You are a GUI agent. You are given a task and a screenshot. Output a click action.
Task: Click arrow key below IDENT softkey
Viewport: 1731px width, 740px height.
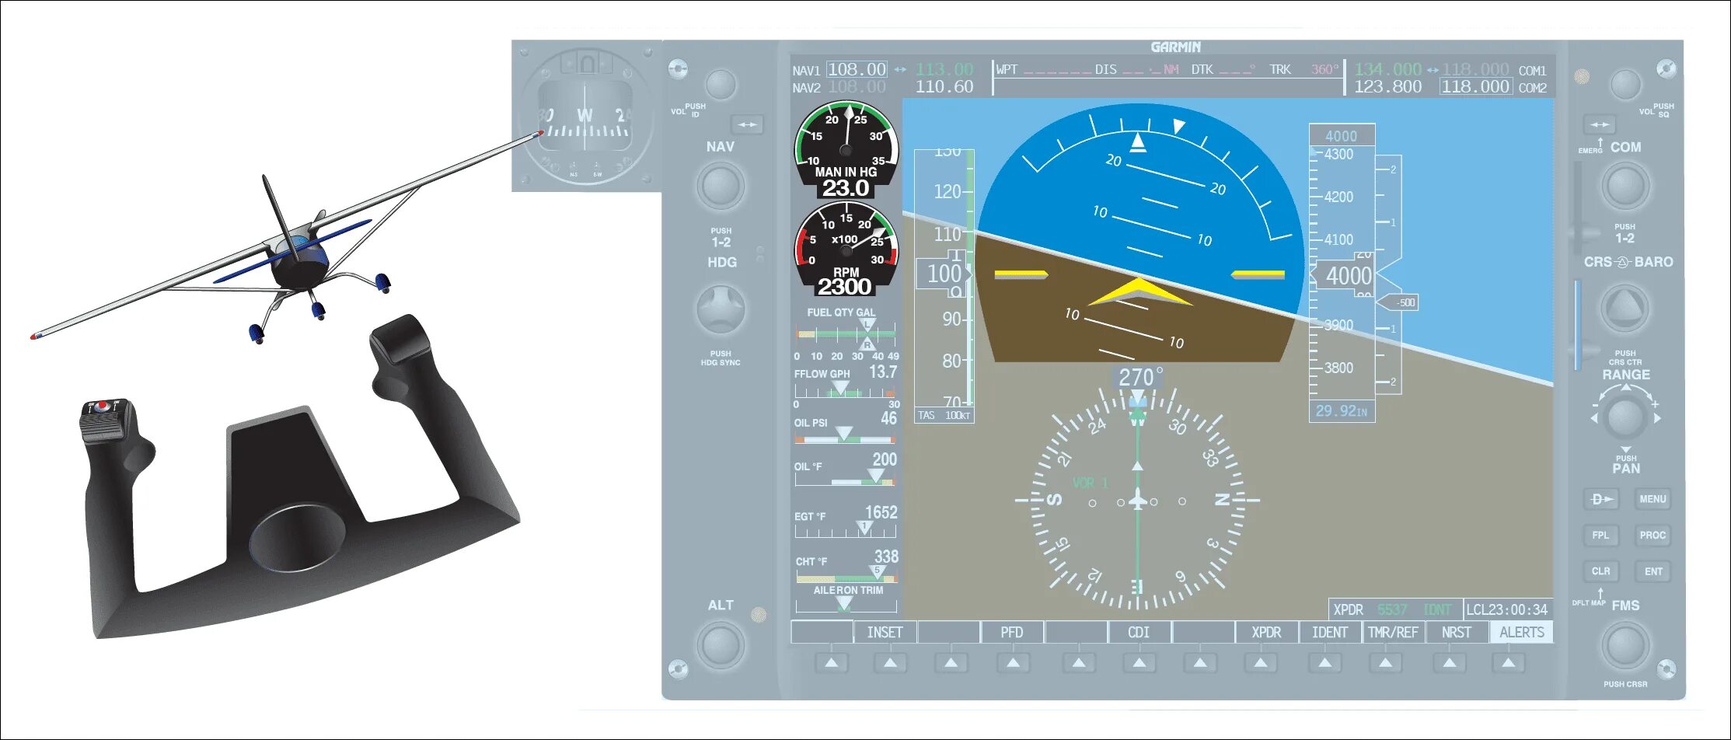click(1324, 663)
